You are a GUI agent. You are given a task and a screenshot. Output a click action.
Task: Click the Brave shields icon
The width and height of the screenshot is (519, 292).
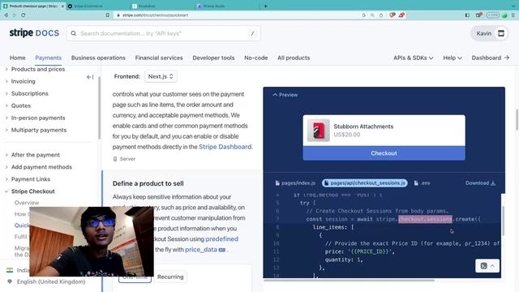(392, 15)
